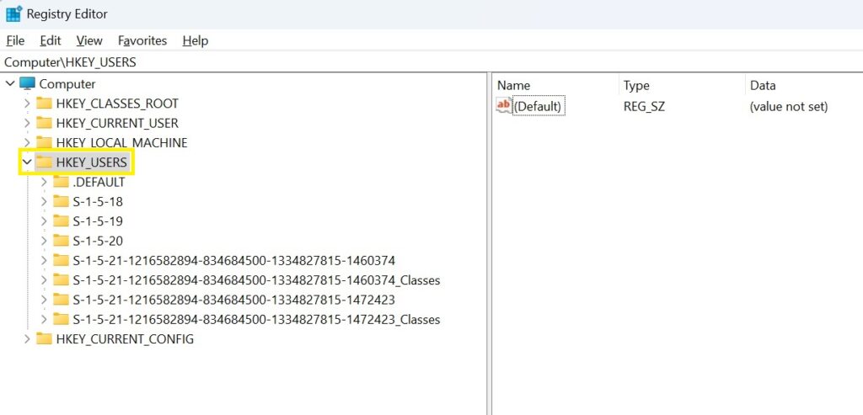Expand the key ending in 1460374_Classes

coord(44,280)
